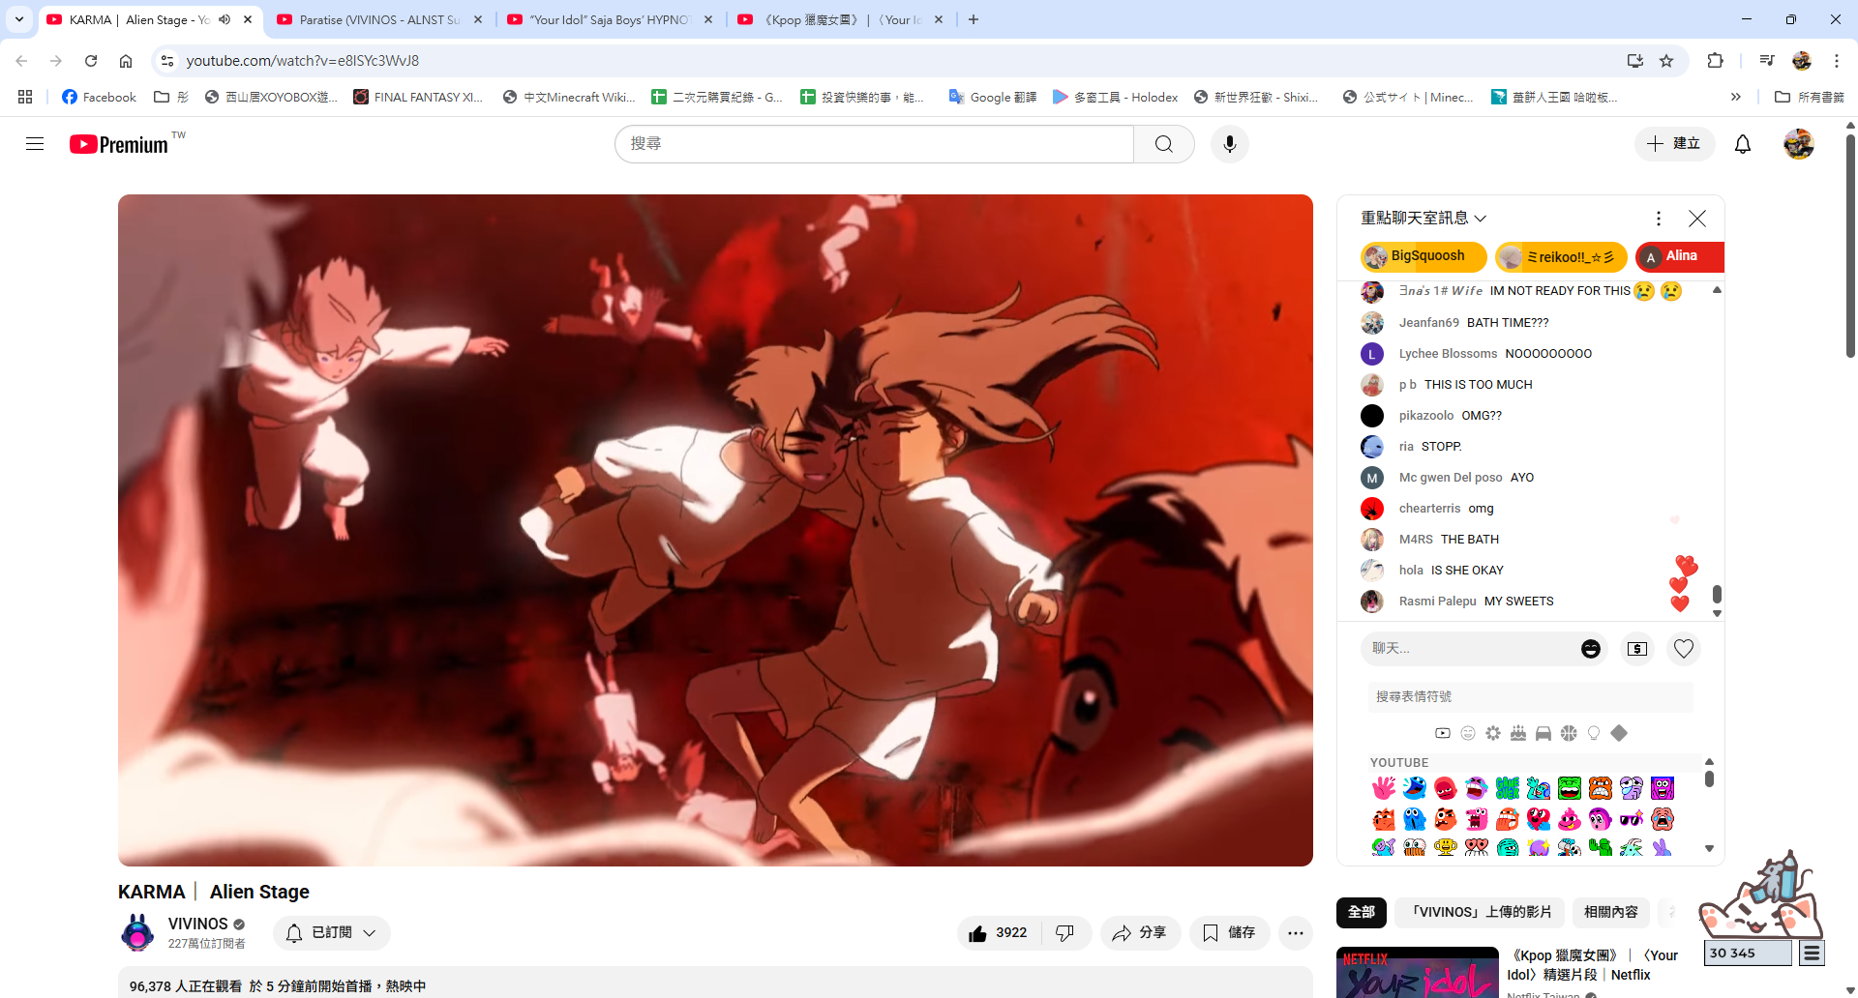This screenshot has height=998, width=1858.
Task: Open more actions three-dot menu under video
Action: [1296, 933]
